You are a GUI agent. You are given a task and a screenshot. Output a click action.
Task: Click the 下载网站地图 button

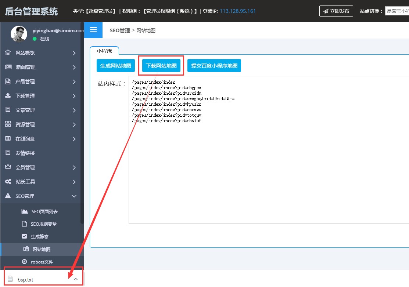[x=161, y=66]
